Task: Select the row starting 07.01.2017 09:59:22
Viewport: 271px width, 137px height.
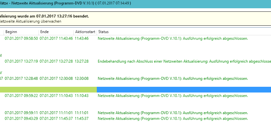Action: point(21,96)
